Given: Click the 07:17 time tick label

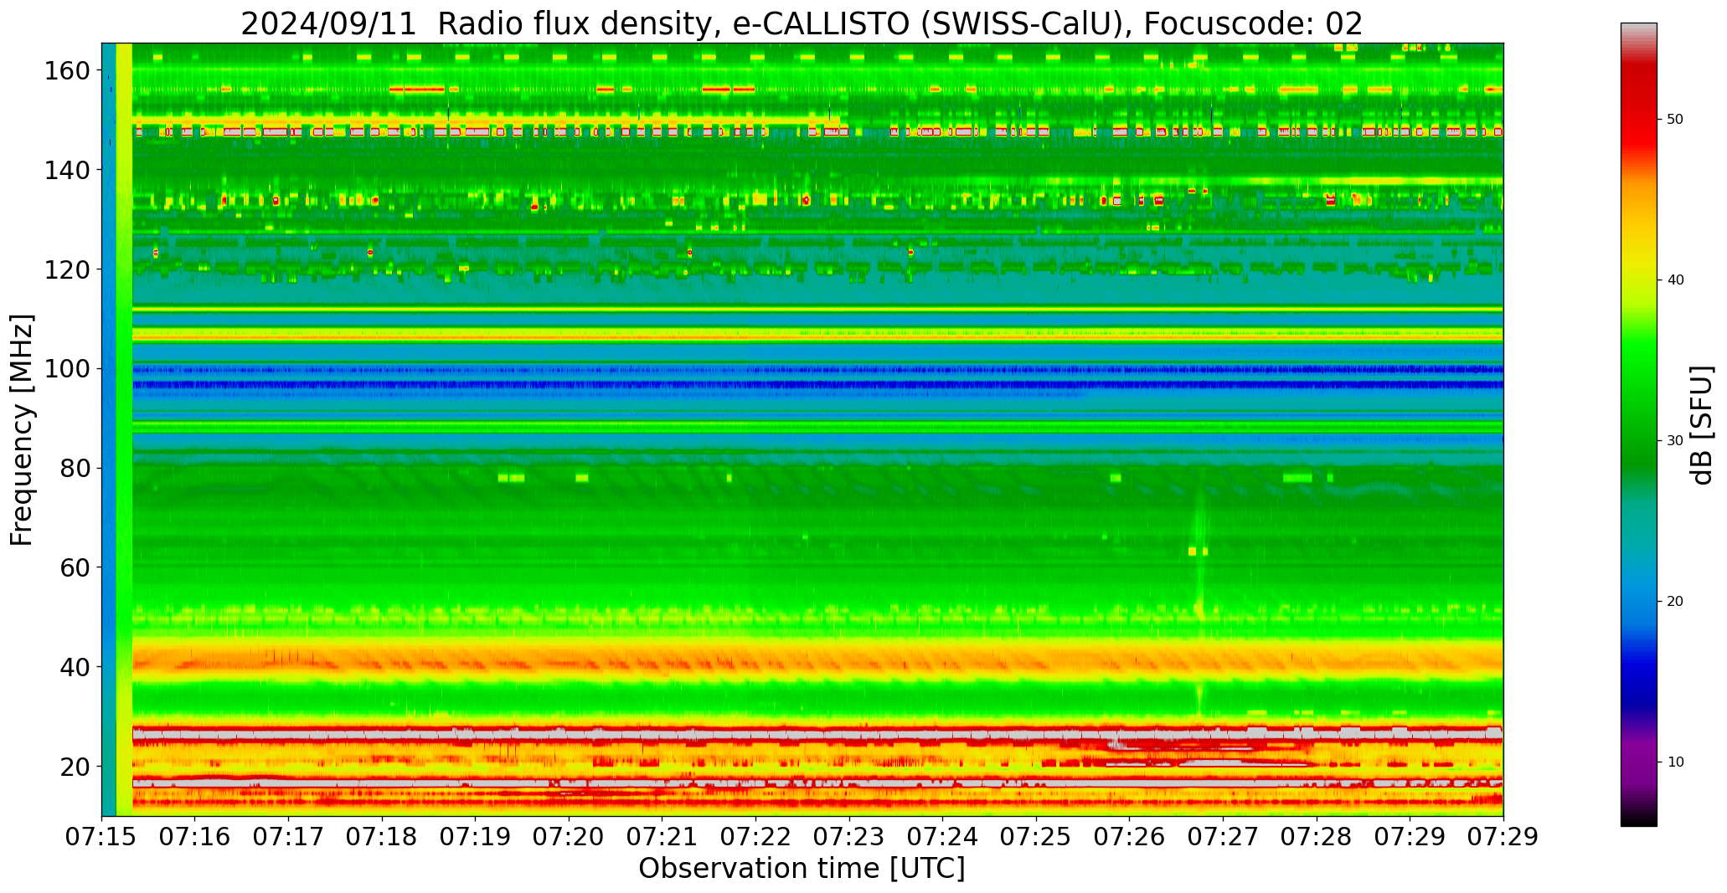Looking at the screenshot, I should pos(289,836).
